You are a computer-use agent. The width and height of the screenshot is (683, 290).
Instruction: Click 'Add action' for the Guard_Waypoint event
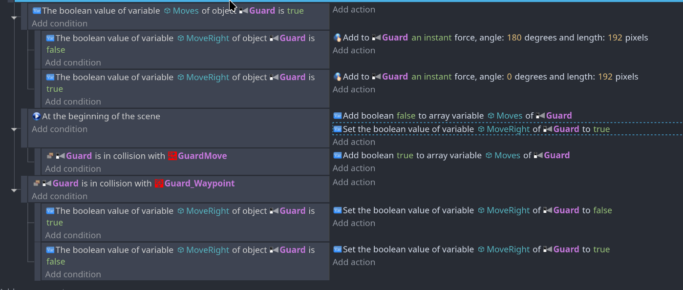click(354, 182)
